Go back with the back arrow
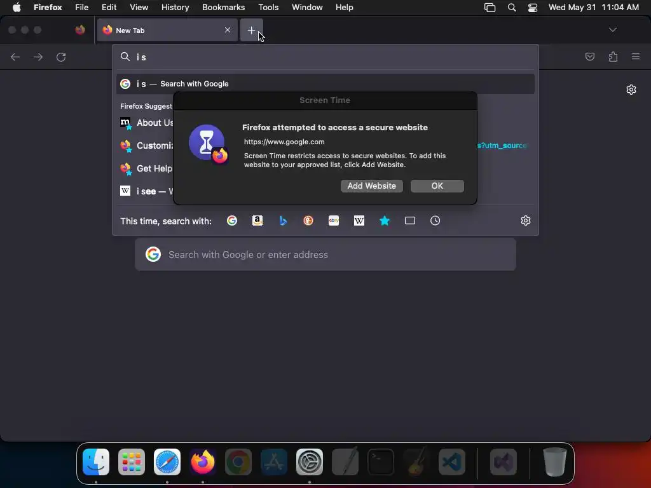The height and width of the screenshot is (488, 651). [x=15, y=57]
